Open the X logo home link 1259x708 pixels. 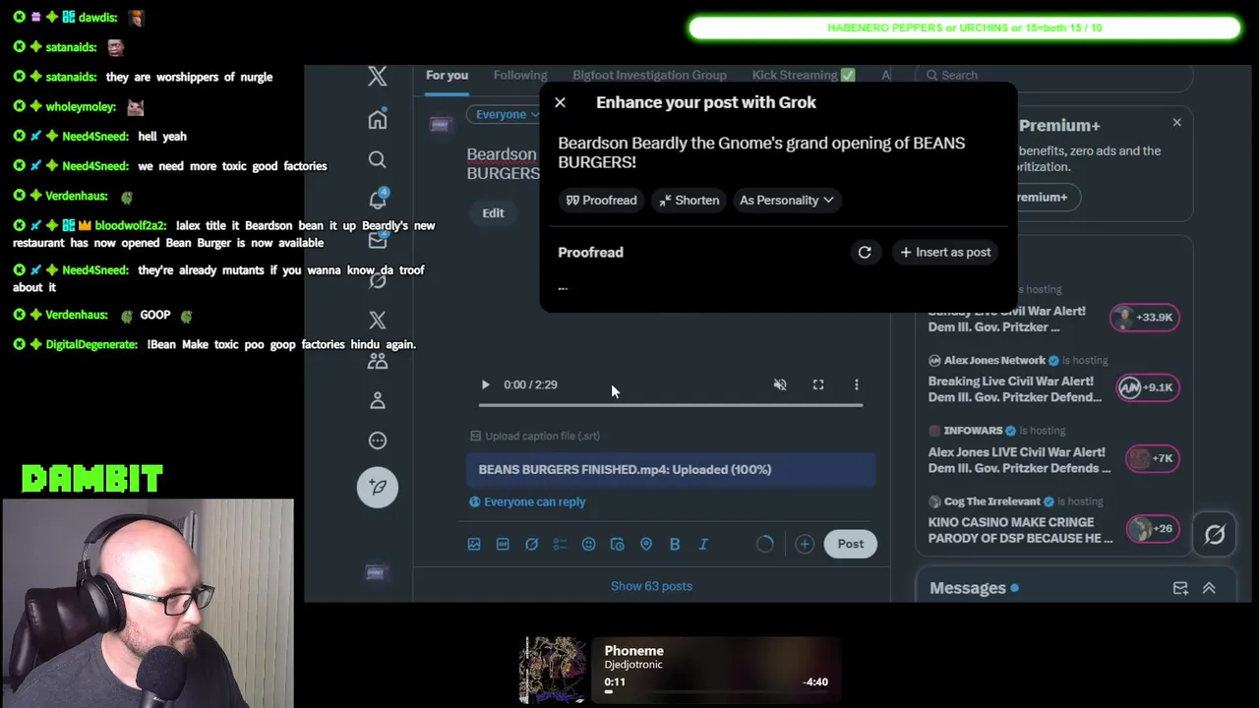point(378,76)
